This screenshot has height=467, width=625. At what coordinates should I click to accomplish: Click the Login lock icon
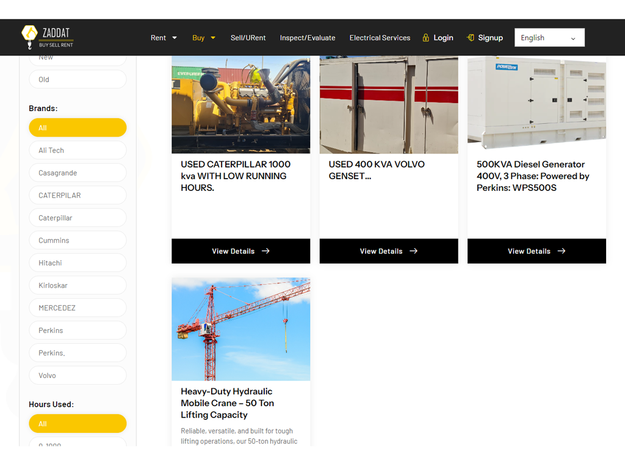point(425,38)
